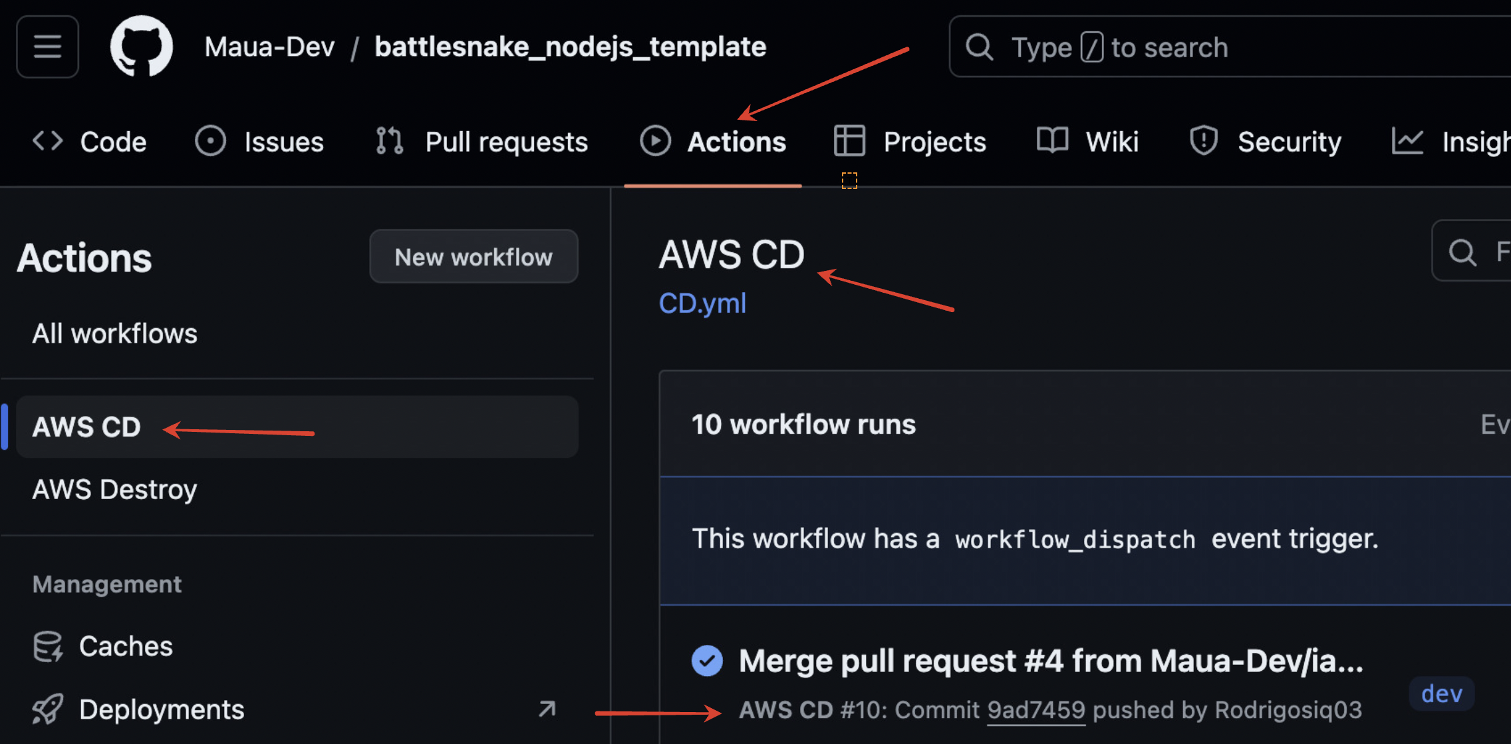The height and width of the screenshot is (744, 1511).
Task: Switch to the Code tab
Action: tap(90, 142)
